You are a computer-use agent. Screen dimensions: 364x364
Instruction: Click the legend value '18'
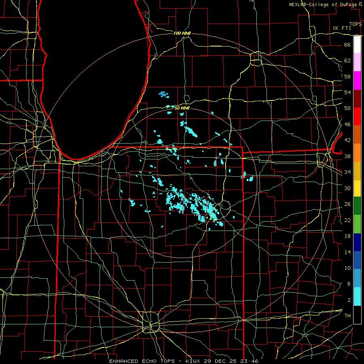click(347, 236)
